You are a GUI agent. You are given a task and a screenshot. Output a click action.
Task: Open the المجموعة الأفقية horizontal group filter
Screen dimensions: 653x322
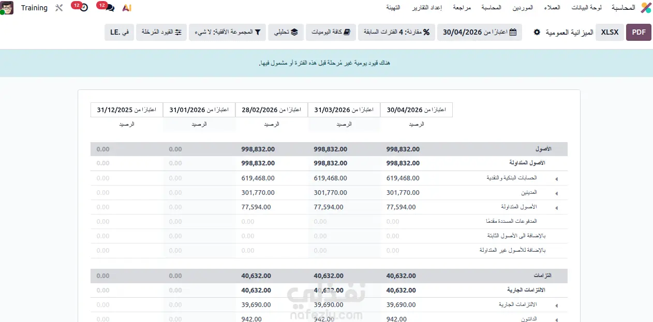point(227,32)
